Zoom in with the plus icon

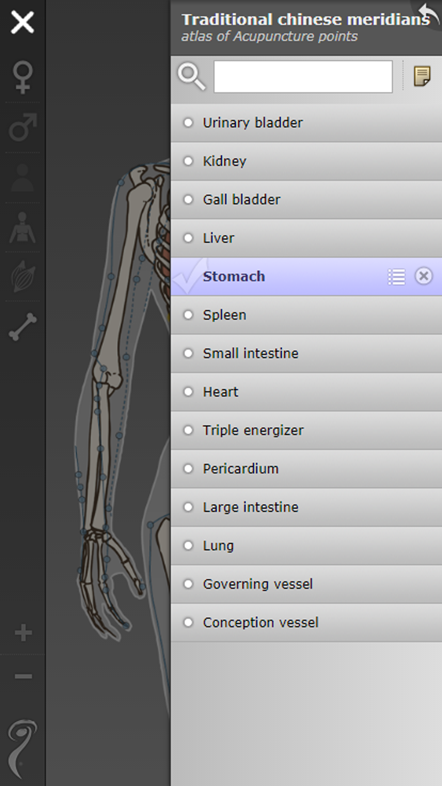23,633
